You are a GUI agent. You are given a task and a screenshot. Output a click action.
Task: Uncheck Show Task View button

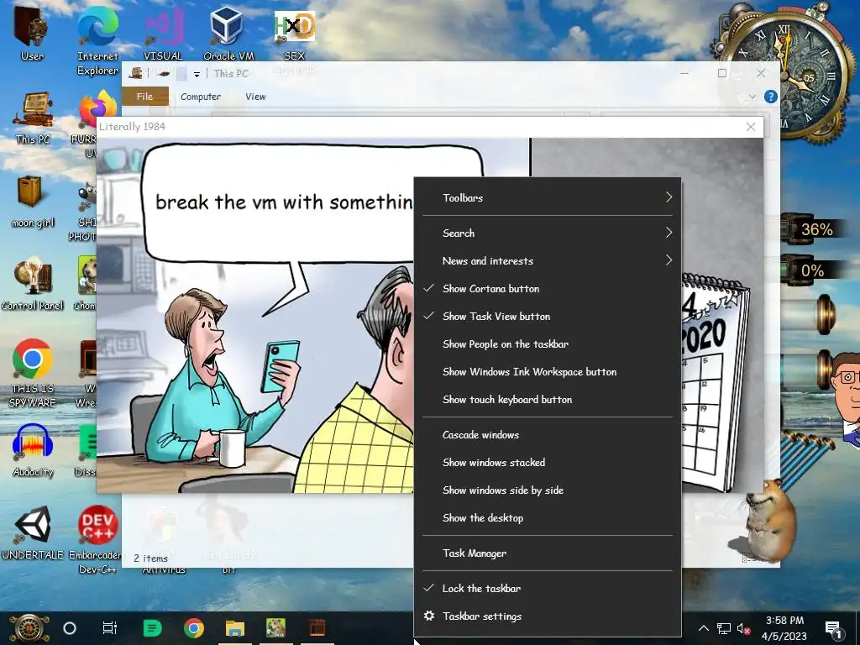547,317
